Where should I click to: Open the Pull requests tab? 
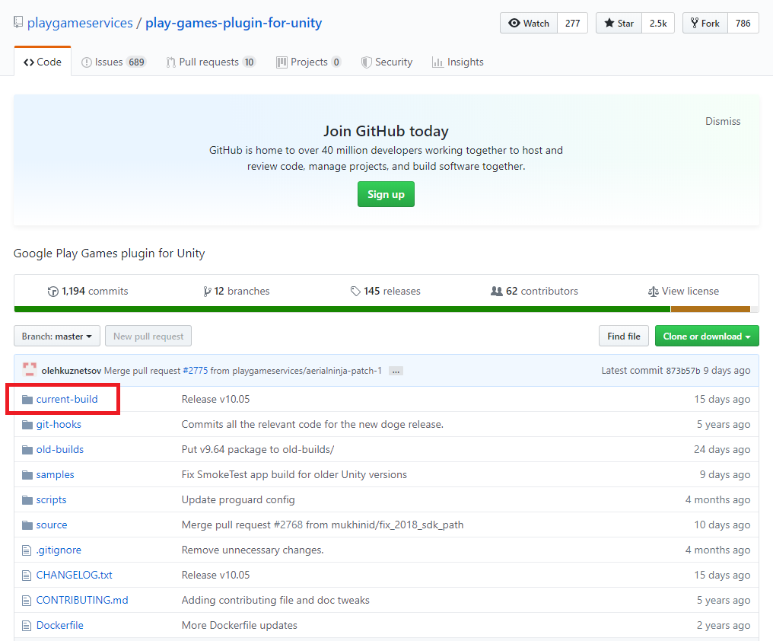[211, 62]
